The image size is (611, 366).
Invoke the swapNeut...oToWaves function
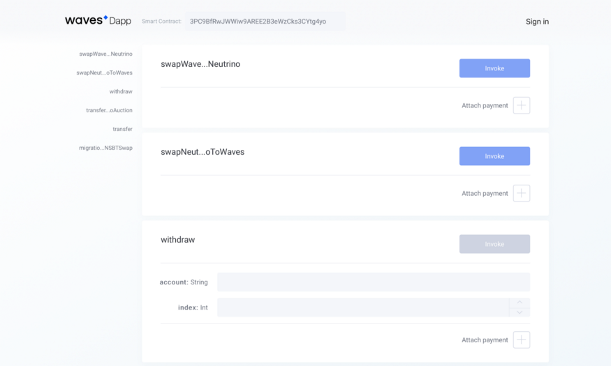[494, 156]
